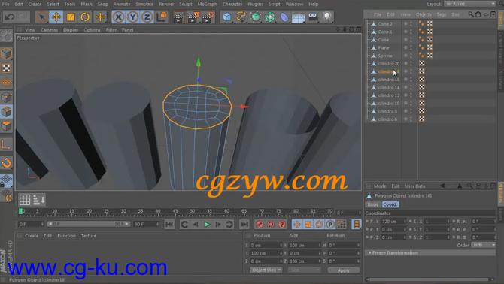Click Object Manager home icon
The image size is (504, 284).
click(478, 14)
